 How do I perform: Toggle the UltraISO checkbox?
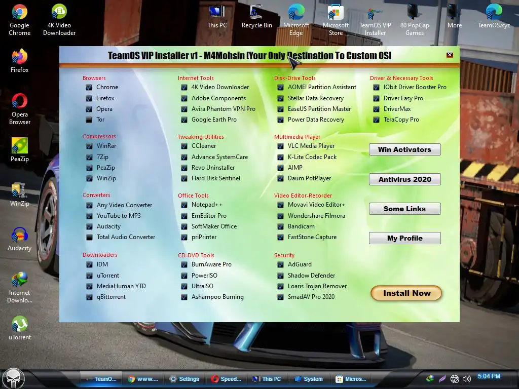184,286
